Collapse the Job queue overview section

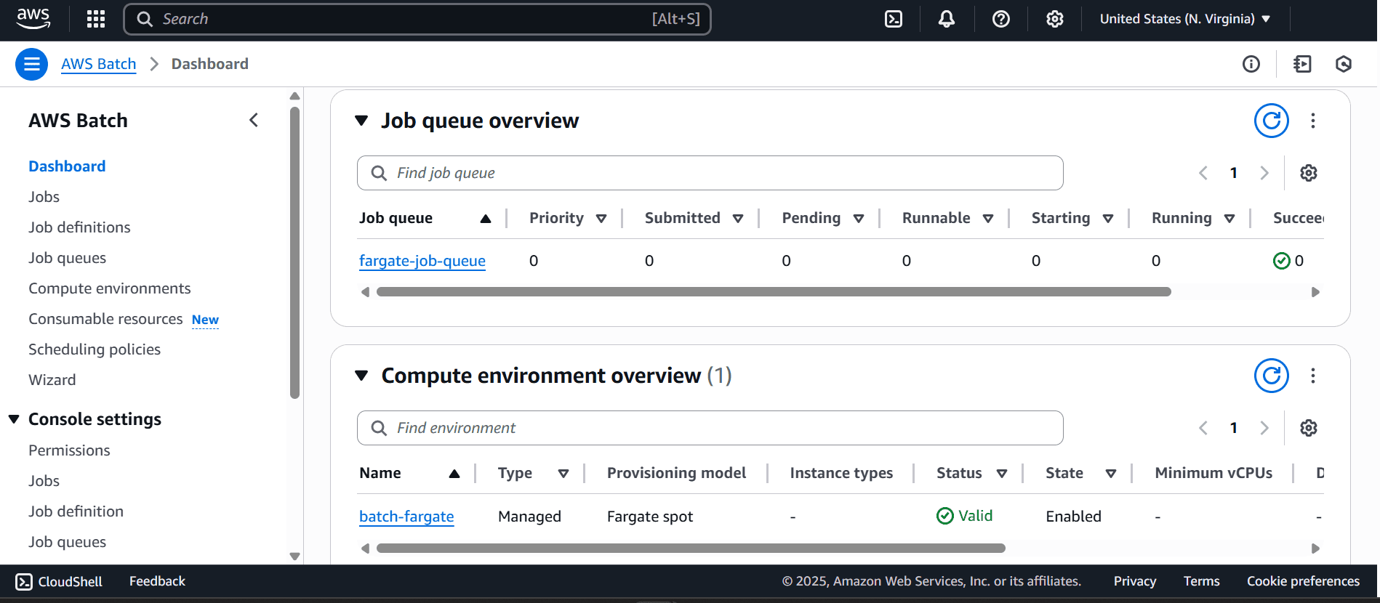[361, 121]
